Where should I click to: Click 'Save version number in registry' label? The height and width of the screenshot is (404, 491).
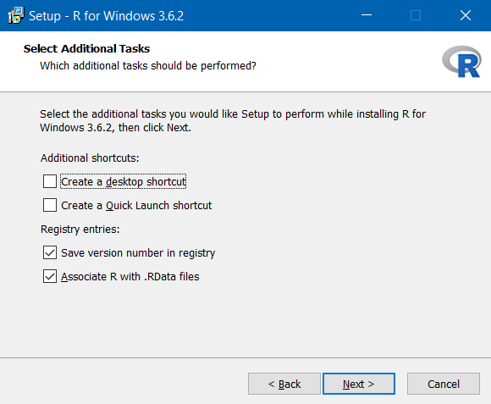(138, 253)
